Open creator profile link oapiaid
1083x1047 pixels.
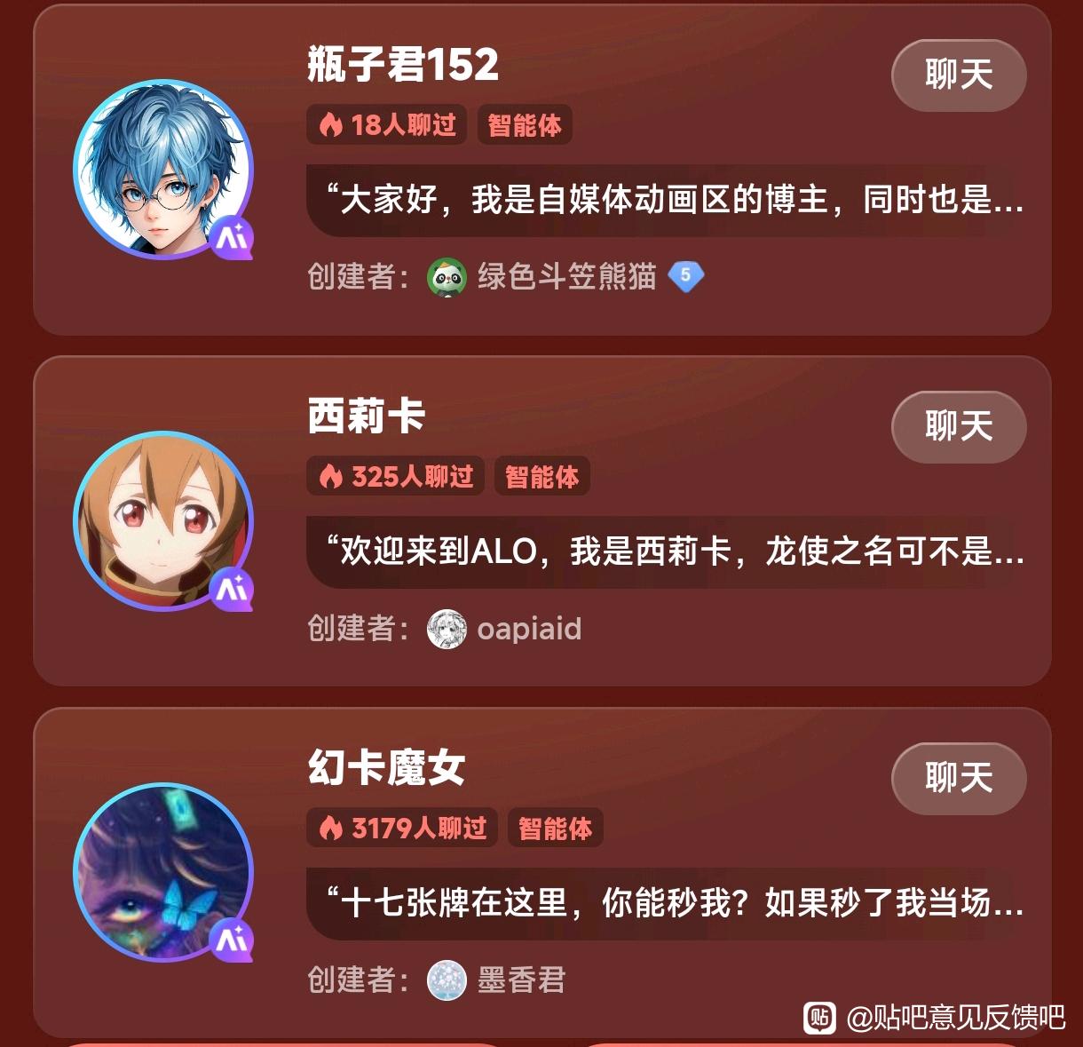pyautogui.click(x=529, y=629)
